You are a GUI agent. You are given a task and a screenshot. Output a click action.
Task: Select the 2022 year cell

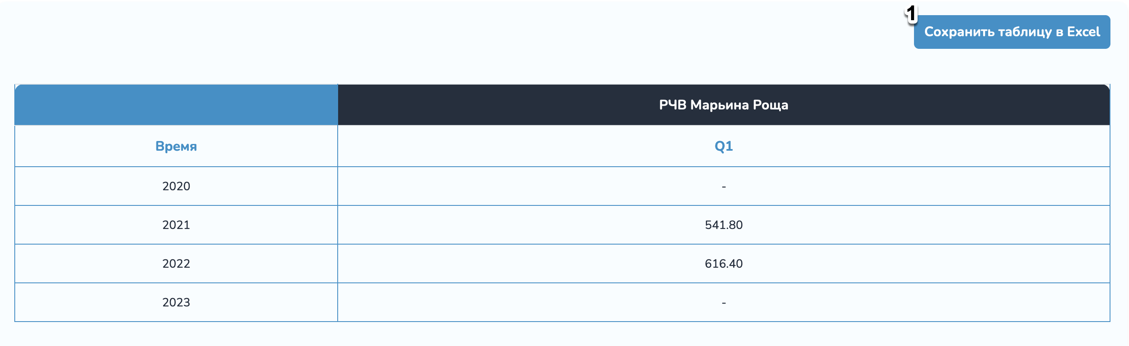pos(176,264)
